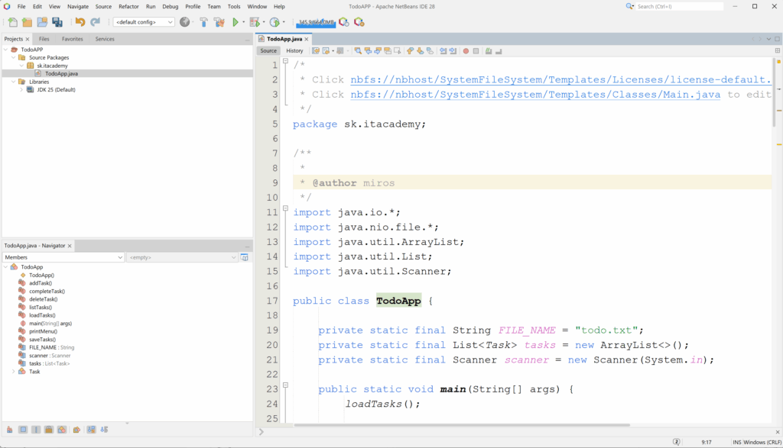
Task: Toggle Show Non-Public Members lock filter
Action: [48, 430]
